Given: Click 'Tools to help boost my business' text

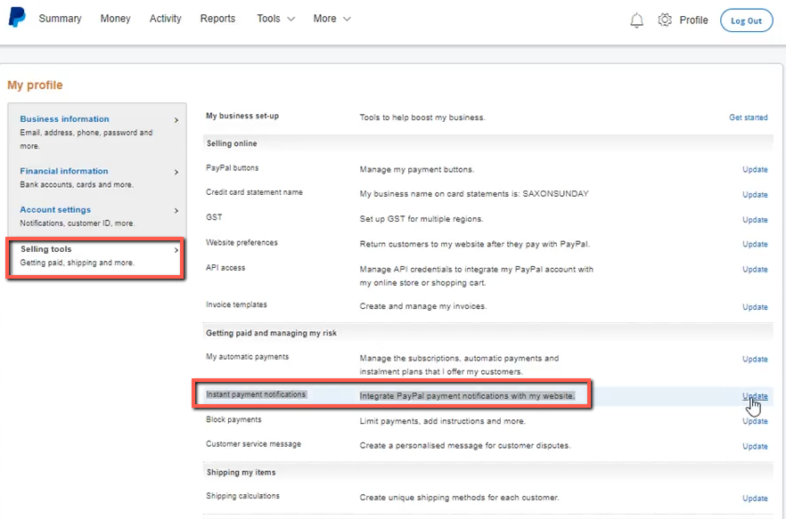Looking at the screenshot, I should pyautogui.click(x=422, y=118).
